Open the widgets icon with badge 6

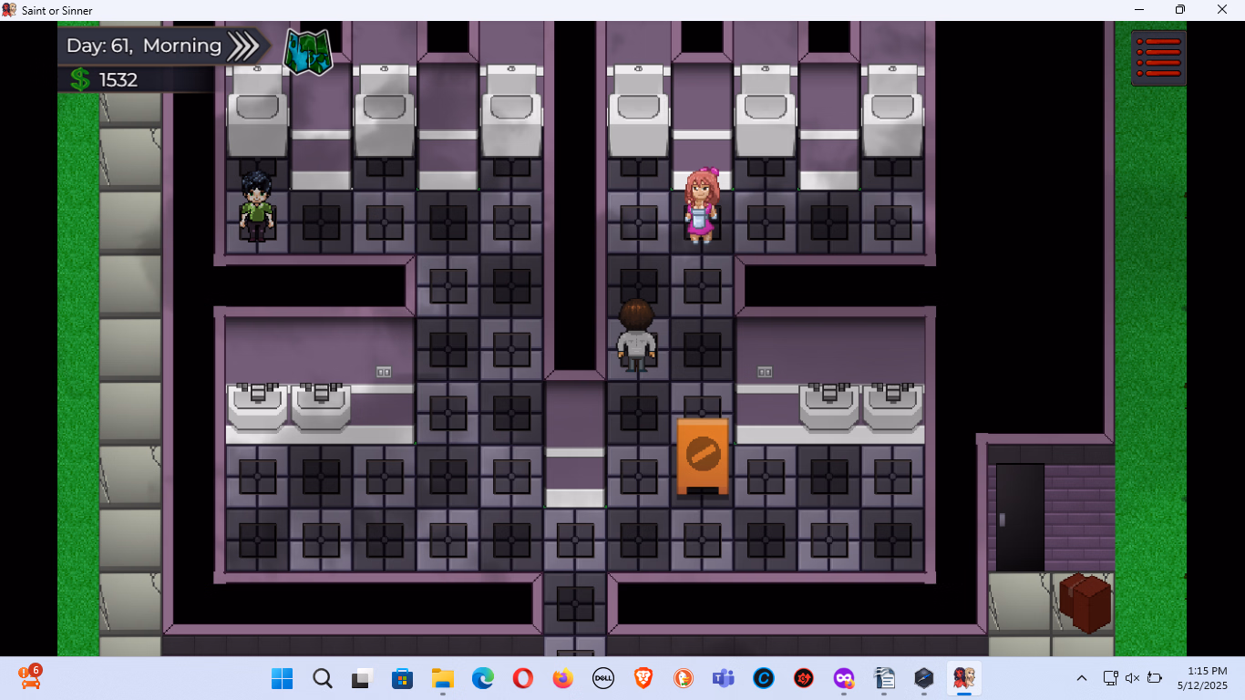point(30,677)
